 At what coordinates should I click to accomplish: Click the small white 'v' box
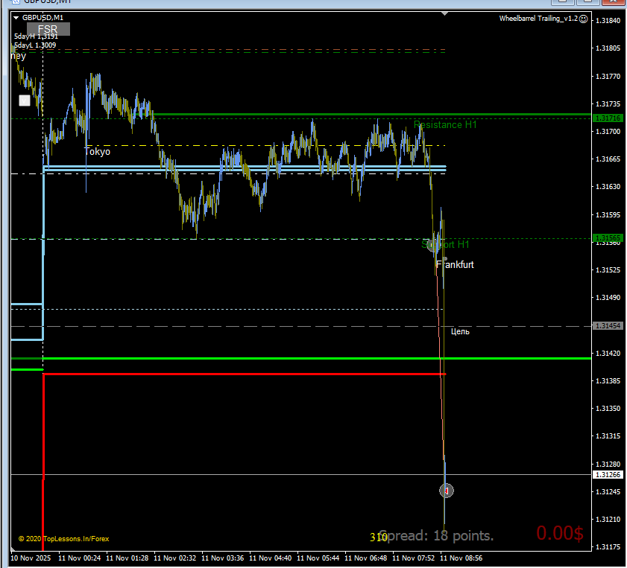[25, 100]
